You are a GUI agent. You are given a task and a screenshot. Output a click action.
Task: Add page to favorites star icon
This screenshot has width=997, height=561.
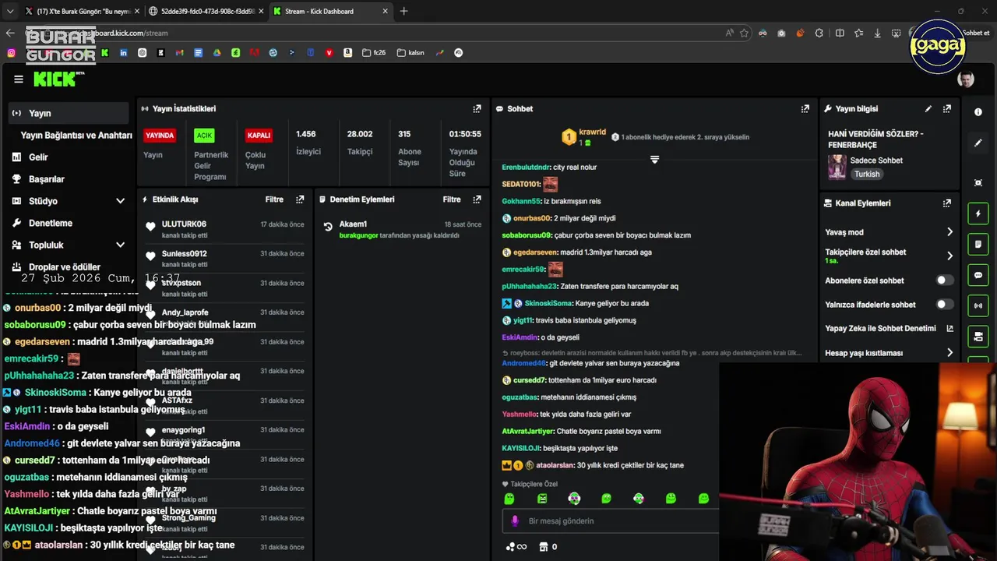click(x=745, y=33)
